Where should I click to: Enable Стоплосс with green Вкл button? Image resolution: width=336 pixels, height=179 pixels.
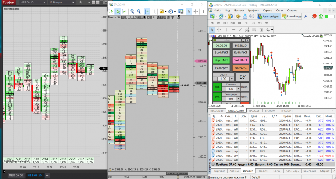pos(217,87)
